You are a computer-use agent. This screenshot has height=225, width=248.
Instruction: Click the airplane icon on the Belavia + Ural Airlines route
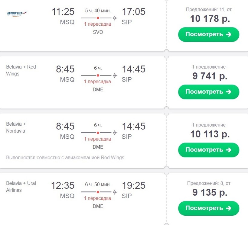115,192
